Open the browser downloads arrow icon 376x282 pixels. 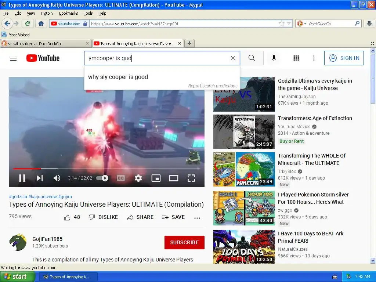(369, 23)
